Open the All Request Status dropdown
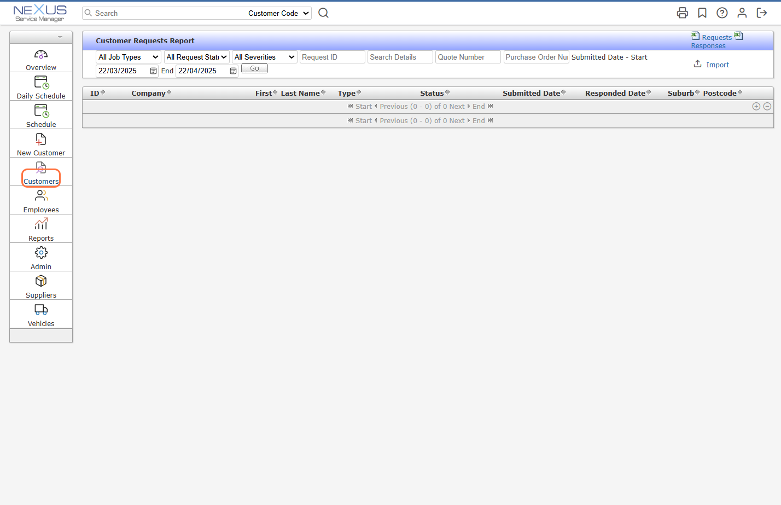The width and height of the screenshot is (781, 505). coord(197,57)
